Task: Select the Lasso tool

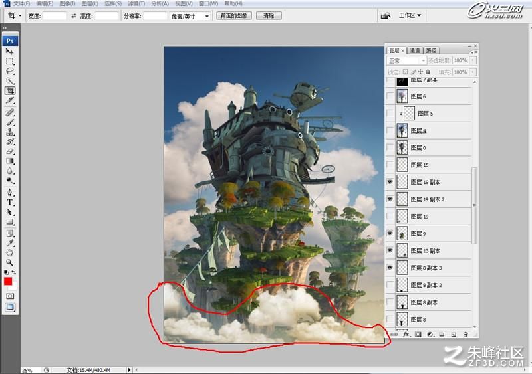Action: pos(9,71)
